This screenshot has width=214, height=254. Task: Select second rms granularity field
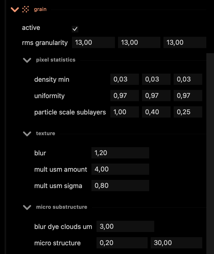point(139,42)
